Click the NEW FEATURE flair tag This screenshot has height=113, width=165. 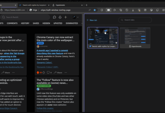point(44,86)
